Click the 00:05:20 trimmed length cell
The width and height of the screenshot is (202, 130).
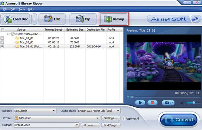click(54, 38)
